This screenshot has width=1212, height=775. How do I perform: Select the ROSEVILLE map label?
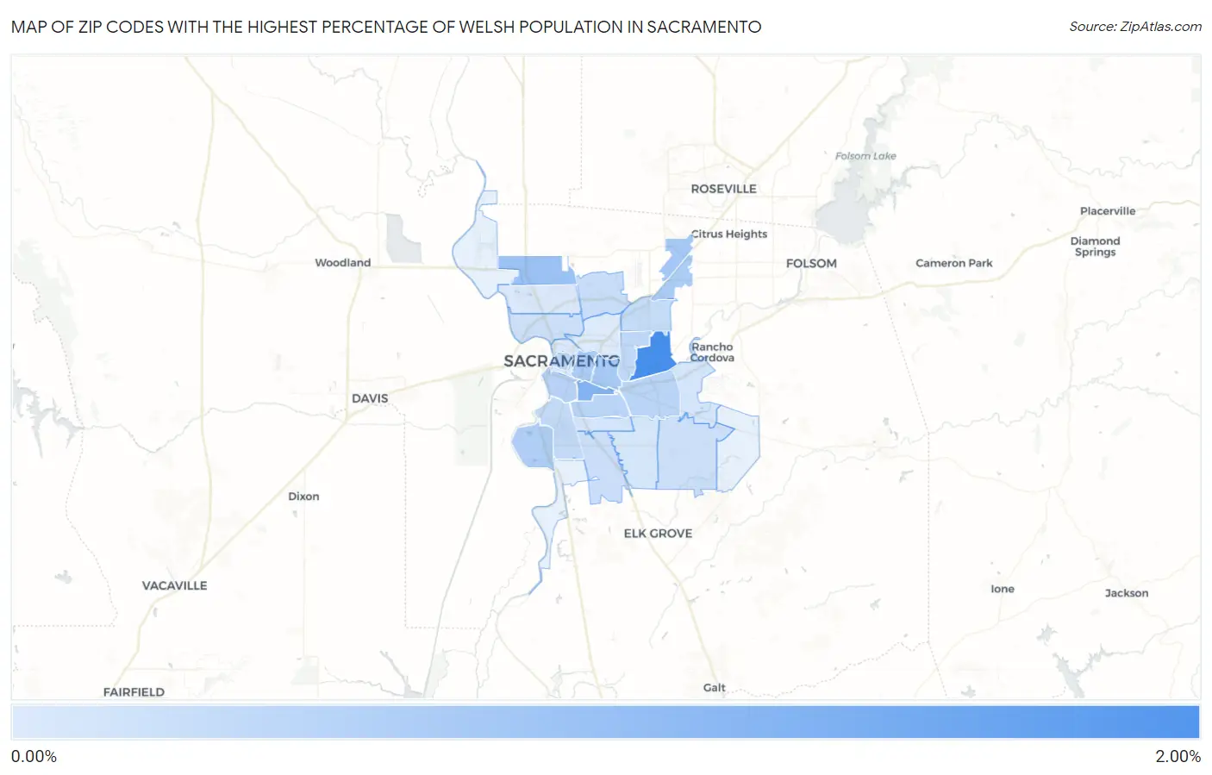tap(723, 189)
